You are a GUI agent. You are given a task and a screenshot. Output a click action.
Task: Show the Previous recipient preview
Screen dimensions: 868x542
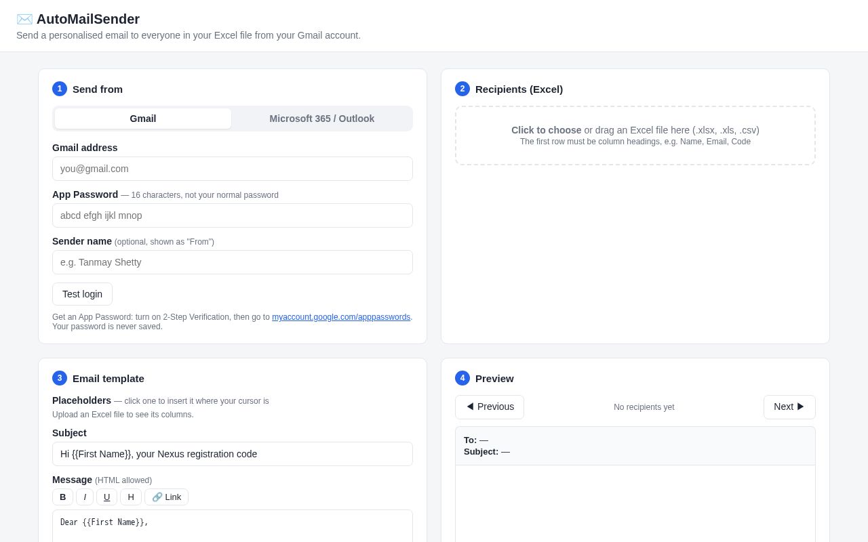490,407
